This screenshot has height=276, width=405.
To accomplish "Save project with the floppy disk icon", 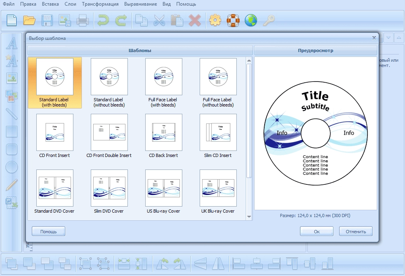I will 47,20.
